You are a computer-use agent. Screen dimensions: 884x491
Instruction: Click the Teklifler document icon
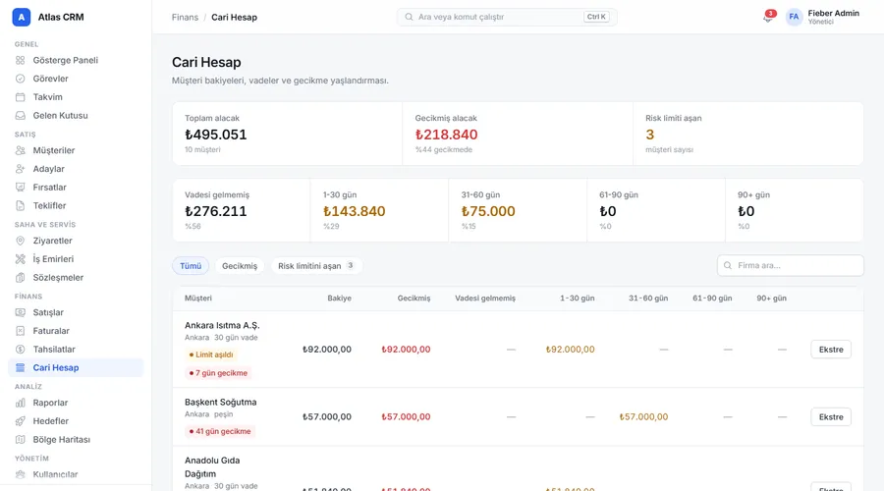coord(21,206)
